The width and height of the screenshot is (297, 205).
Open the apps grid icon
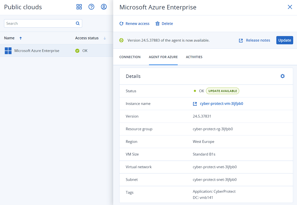[79, 7]
